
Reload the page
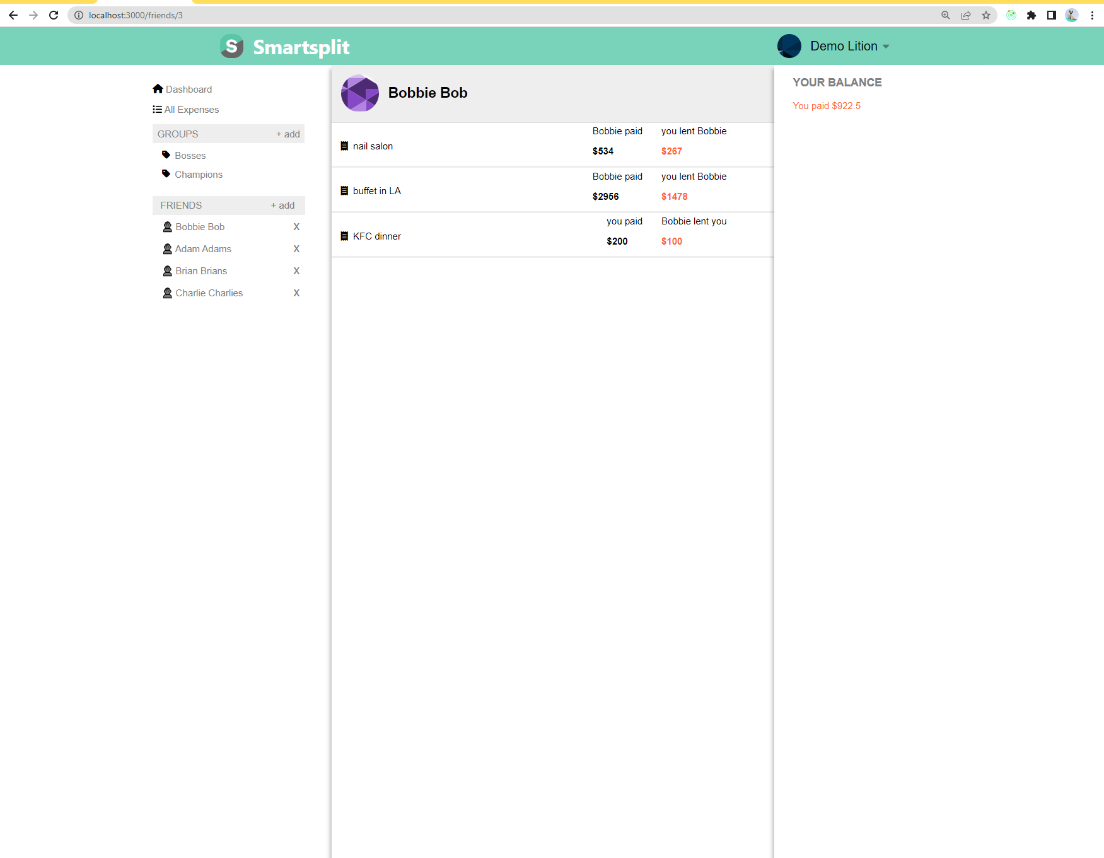point(54,15)
